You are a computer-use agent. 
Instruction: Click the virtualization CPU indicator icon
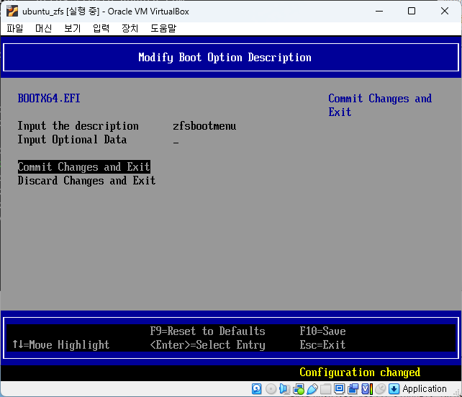pos(366,389)
